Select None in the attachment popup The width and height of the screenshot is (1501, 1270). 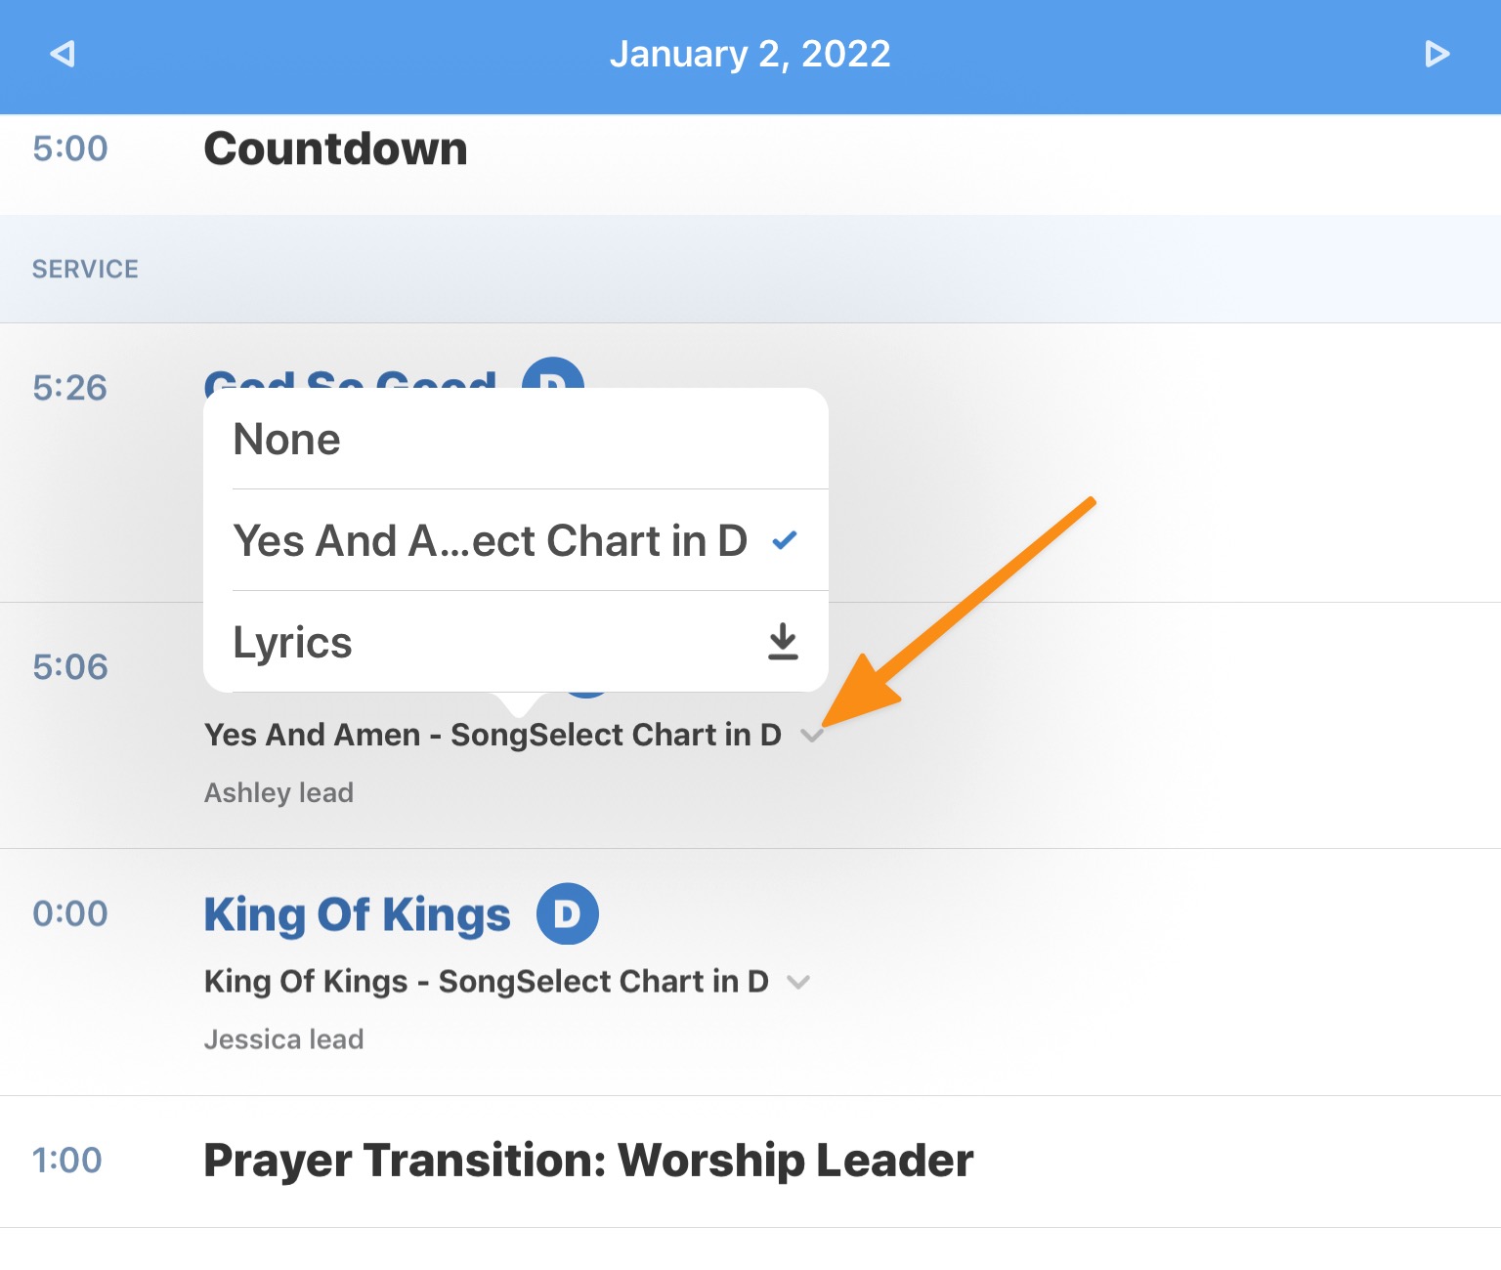point(516,439)
